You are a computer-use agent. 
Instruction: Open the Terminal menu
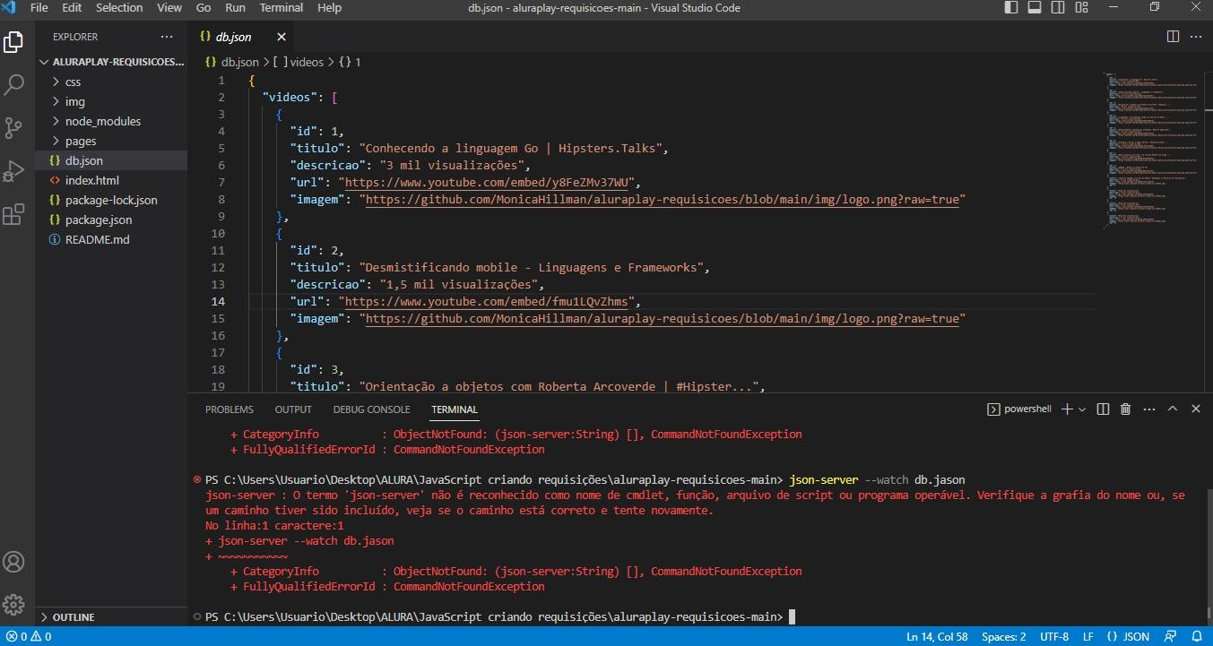point(282,7)
